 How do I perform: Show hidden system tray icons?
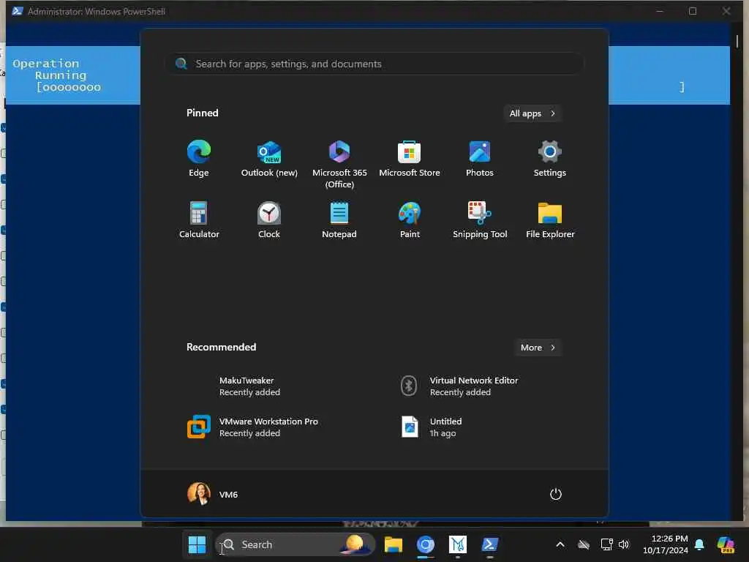coord(560,544)
